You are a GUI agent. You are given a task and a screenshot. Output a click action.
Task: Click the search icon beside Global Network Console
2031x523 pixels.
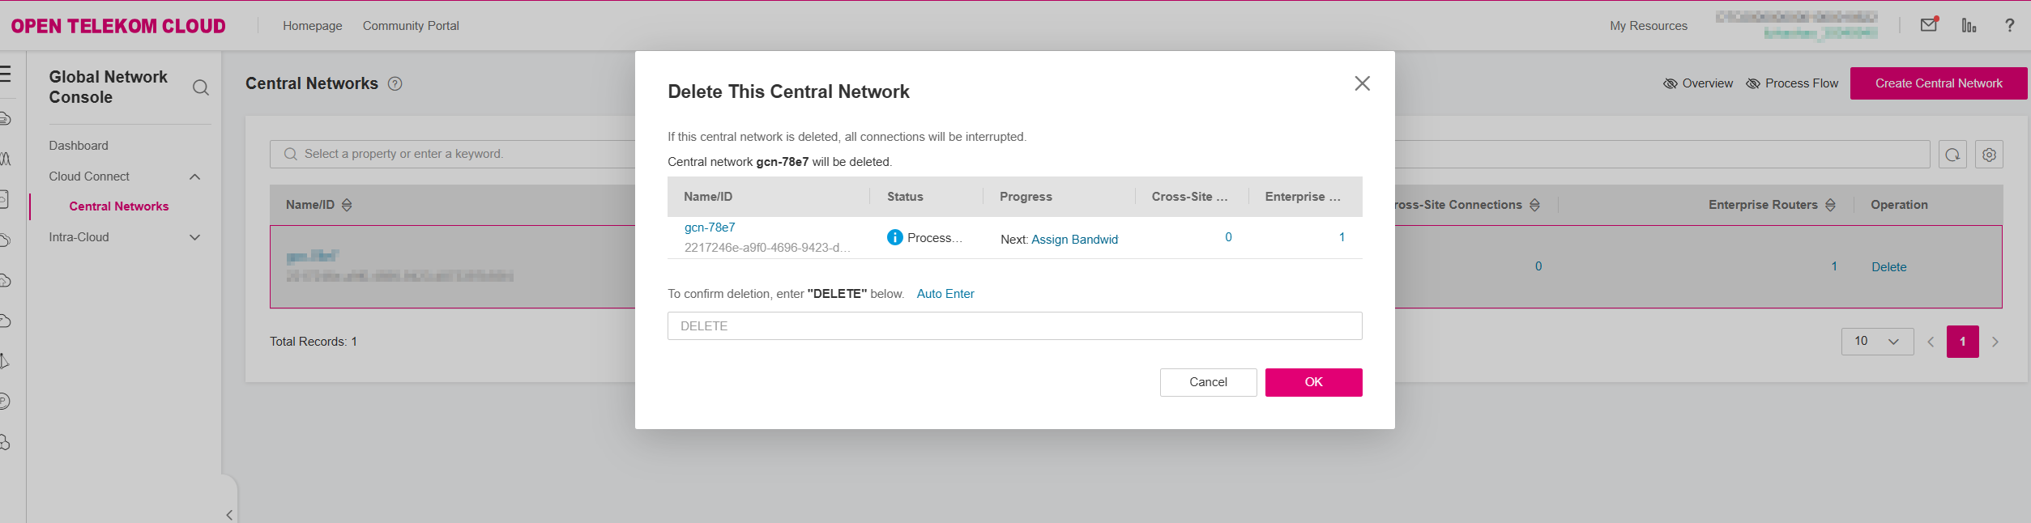201,87
